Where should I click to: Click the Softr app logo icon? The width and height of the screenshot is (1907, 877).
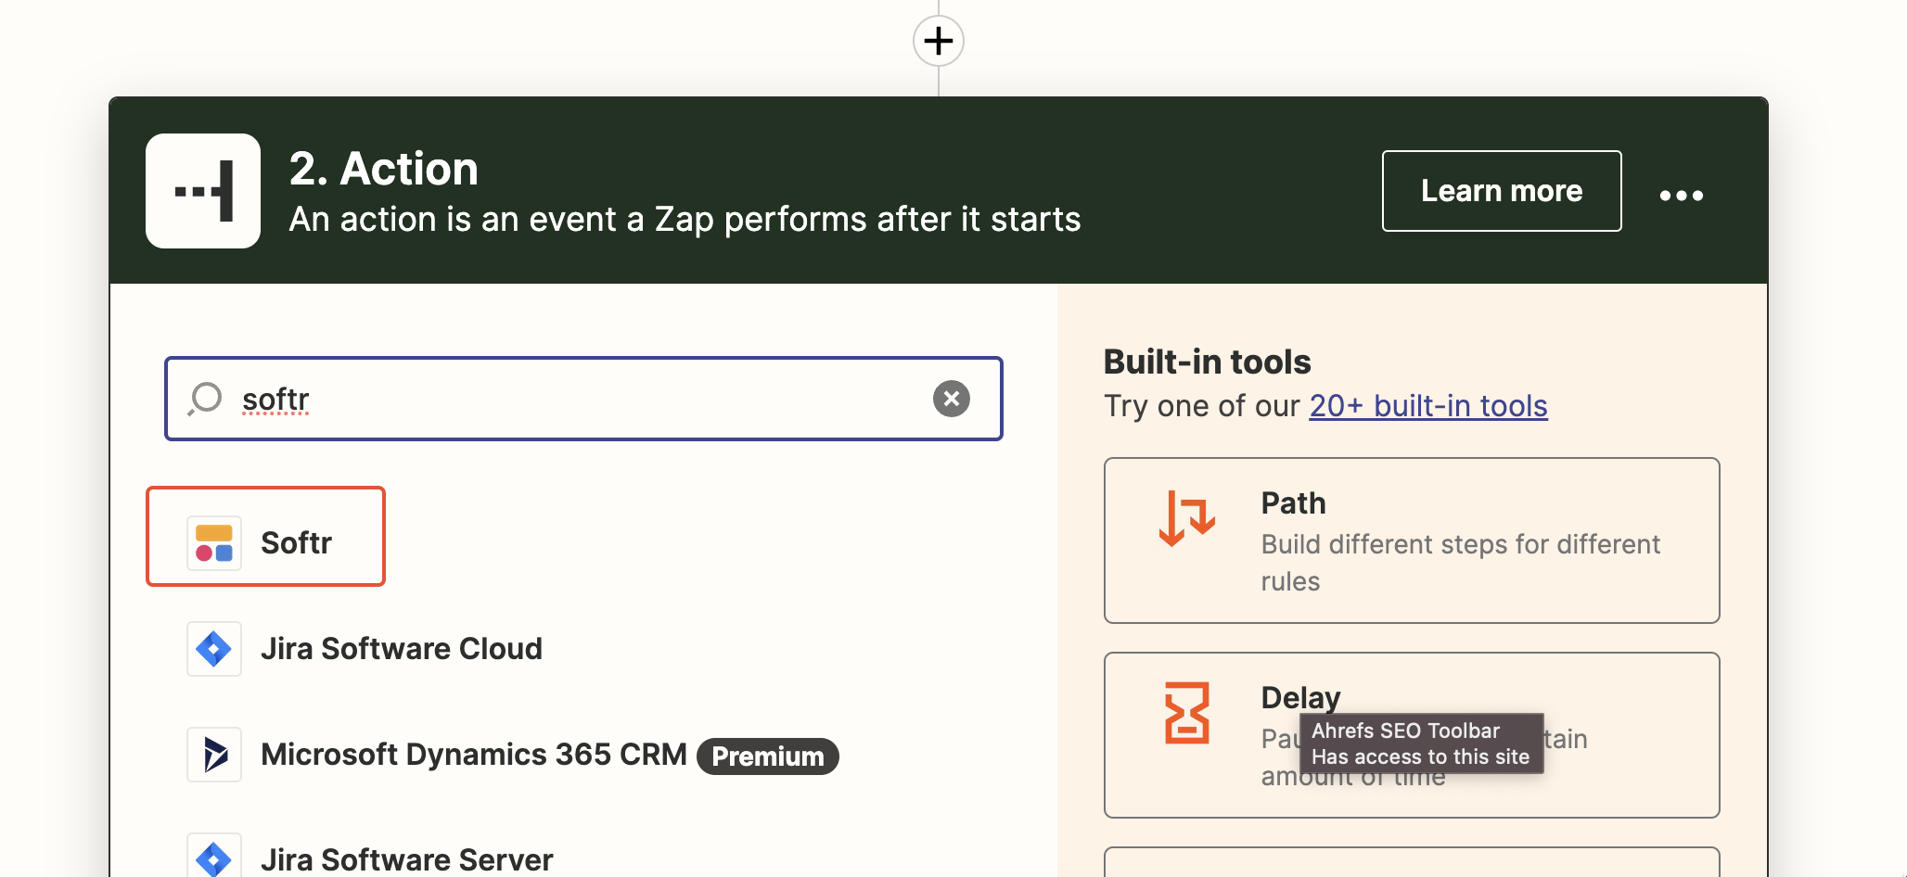214,543
